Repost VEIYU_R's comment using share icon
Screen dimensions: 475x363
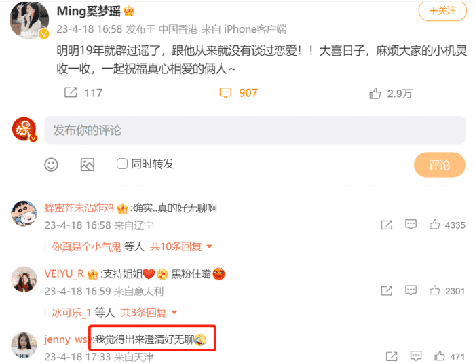click(x=387, y=291)
